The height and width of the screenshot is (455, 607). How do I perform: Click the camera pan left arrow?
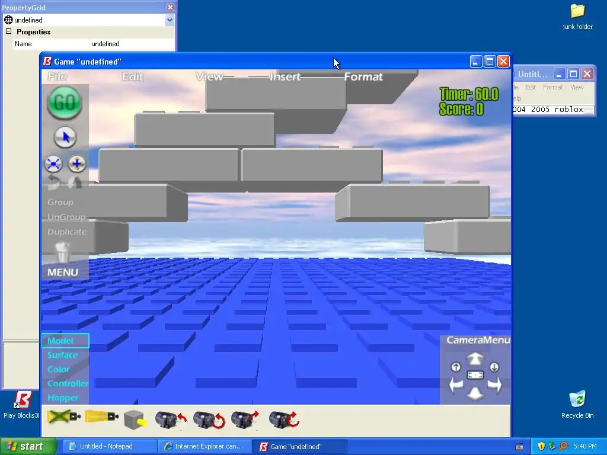pos(456,385)
